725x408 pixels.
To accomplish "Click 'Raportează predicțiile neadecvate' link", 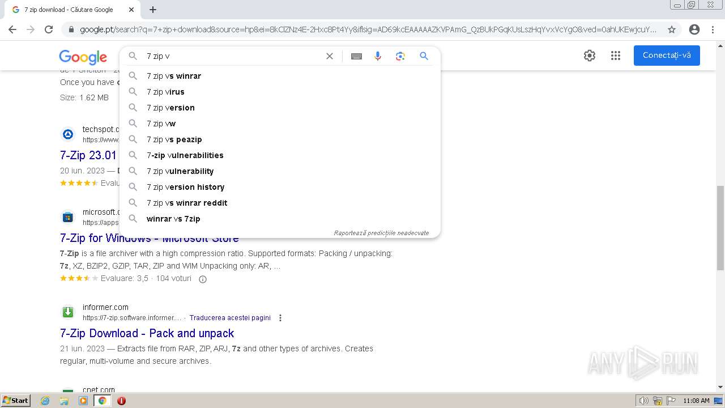I will (x=381, y=233).
